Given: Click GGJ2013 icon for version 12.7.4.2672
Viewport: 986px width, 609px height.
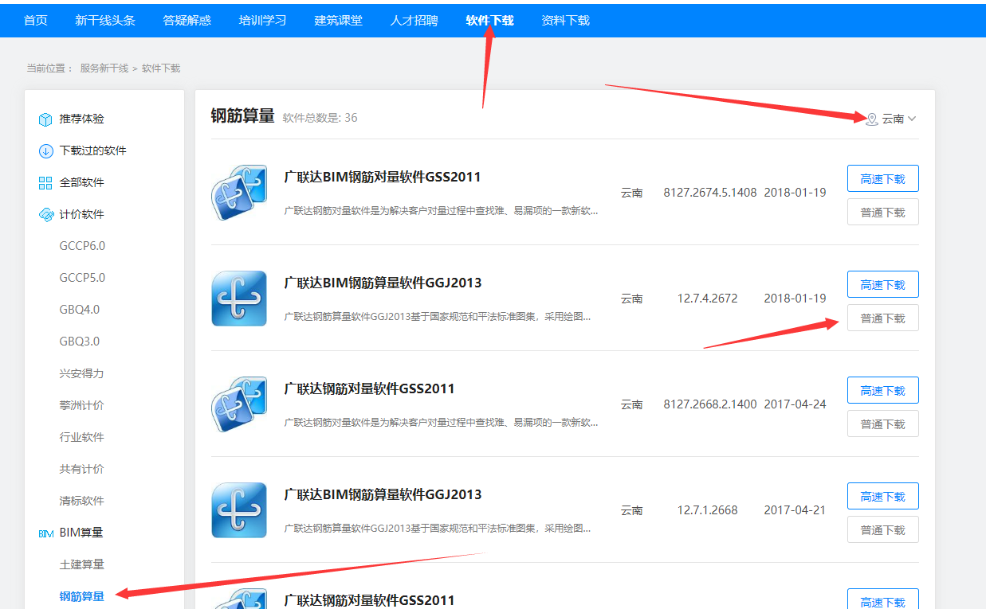Looking at the screenshot, I should click(x=239, y=299).
